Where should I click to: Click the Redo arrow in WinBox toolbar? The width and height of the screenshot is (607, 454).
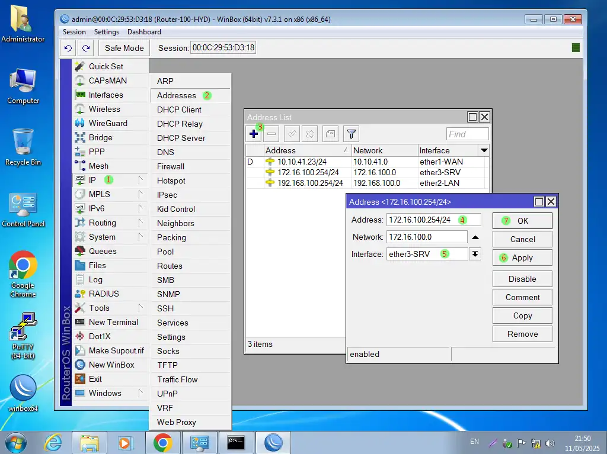coord(87,48)
